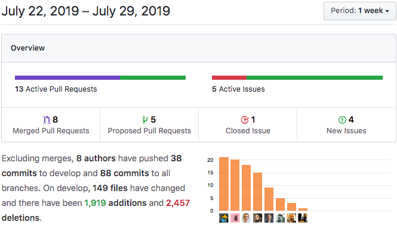The height and width of the screenshot is (225, 397).
Task: Click the '1,919' additions number
Action: pos(95,203)
